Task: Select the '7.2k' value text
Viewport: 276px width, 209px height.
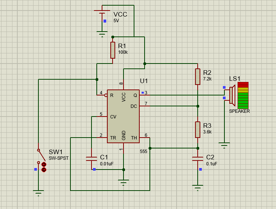Action: 207,79
